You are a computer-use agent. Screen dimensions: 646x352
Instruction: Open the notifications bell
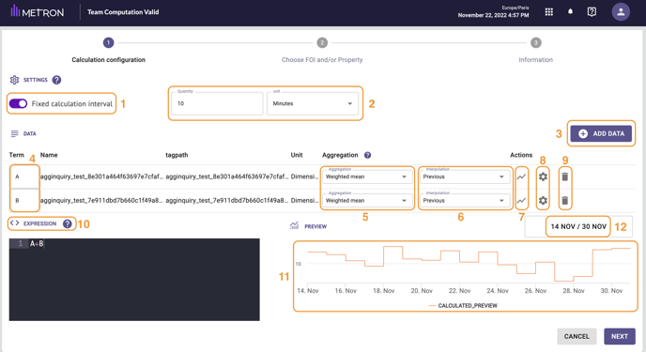click(570, 12)
